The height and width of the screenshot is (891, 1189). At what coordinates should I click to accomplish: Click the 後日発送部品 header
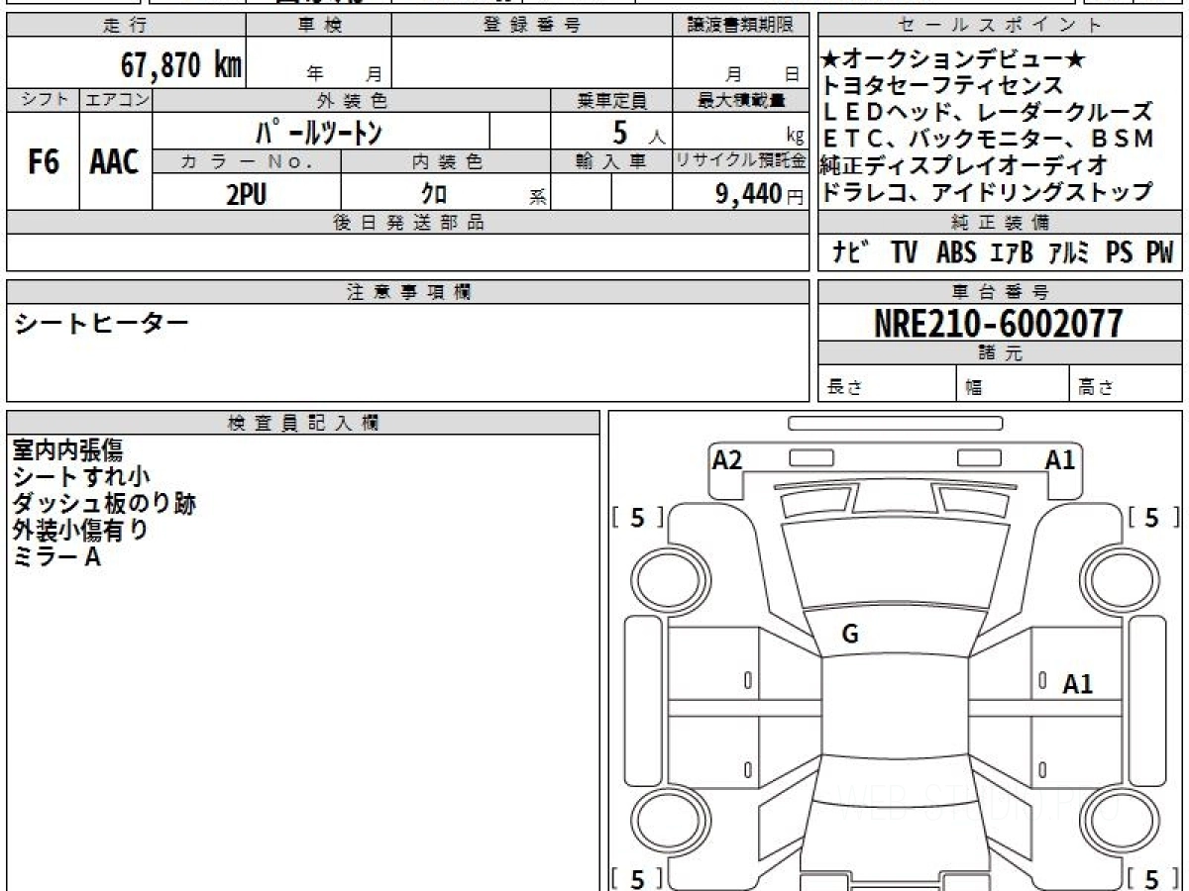pos(408,223)
